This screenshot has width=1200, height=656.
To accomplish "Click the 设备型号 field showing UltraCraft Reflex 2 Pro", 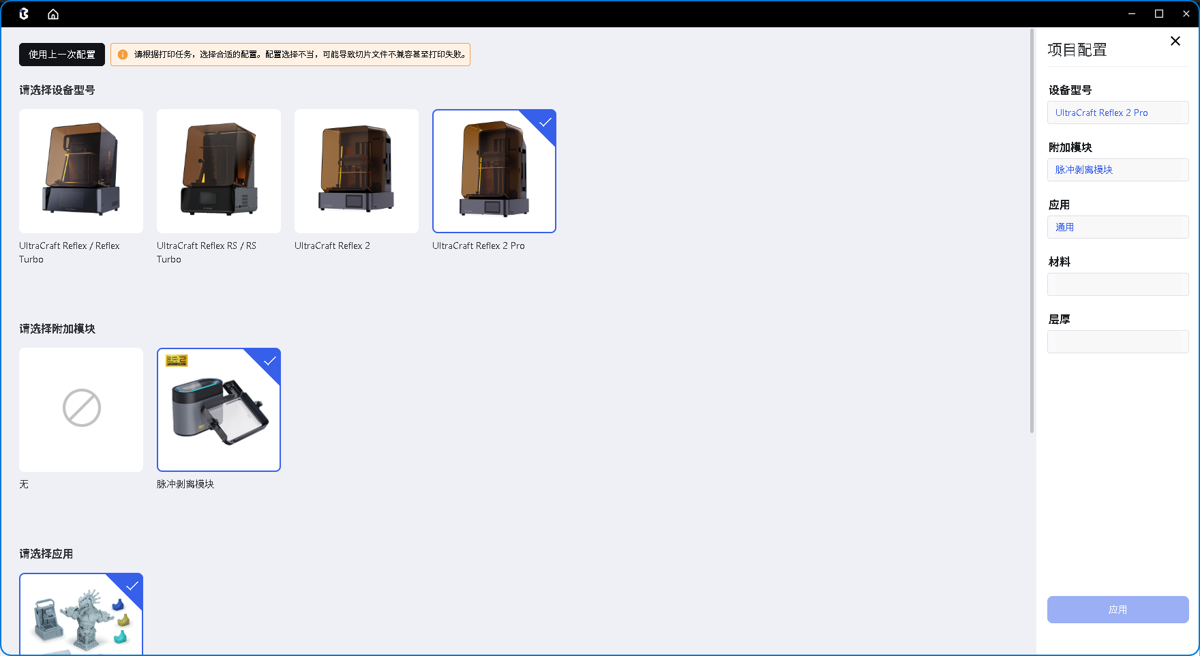I will 1118,113.
